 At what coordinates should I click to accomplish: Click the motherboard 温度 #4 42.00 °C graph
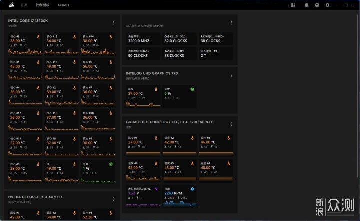pyautogui.click(x=143, y=178)
